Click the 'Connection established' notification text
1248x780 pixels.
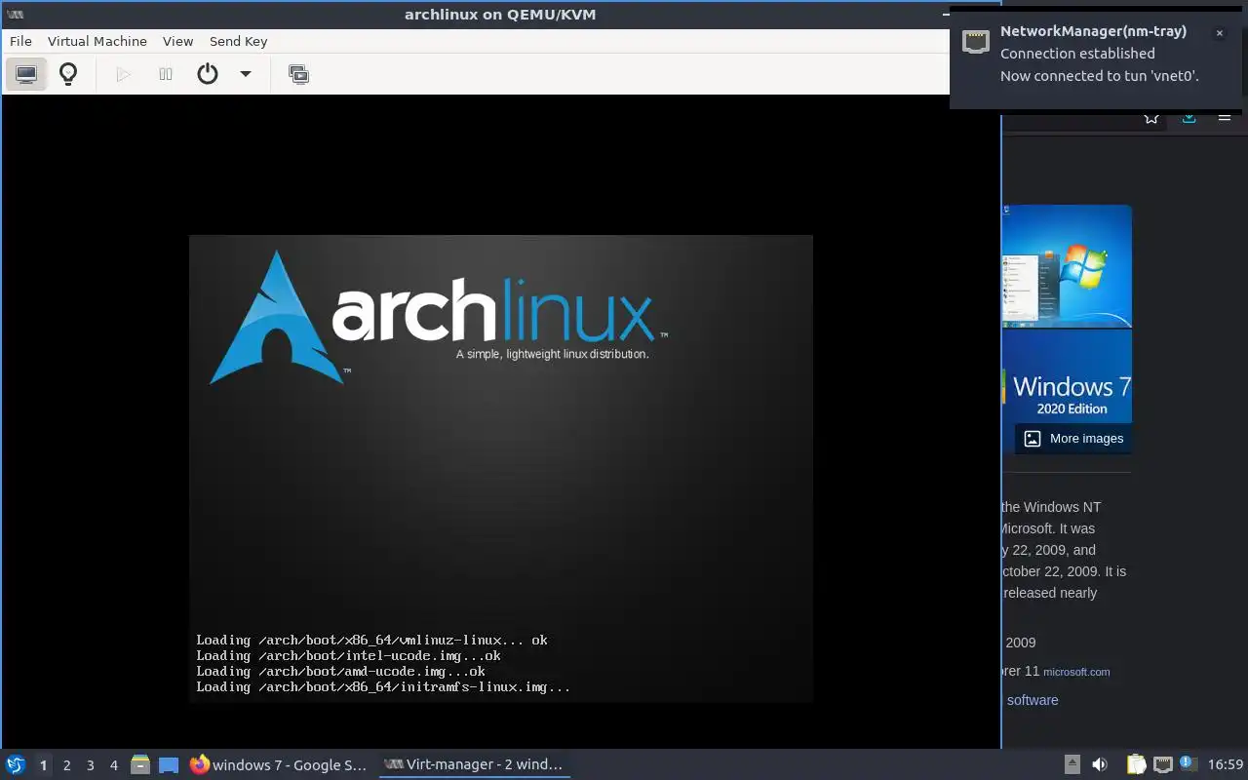1077,54
